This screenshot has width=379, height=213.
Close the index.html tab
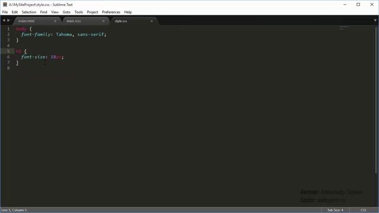pos(55,21)
